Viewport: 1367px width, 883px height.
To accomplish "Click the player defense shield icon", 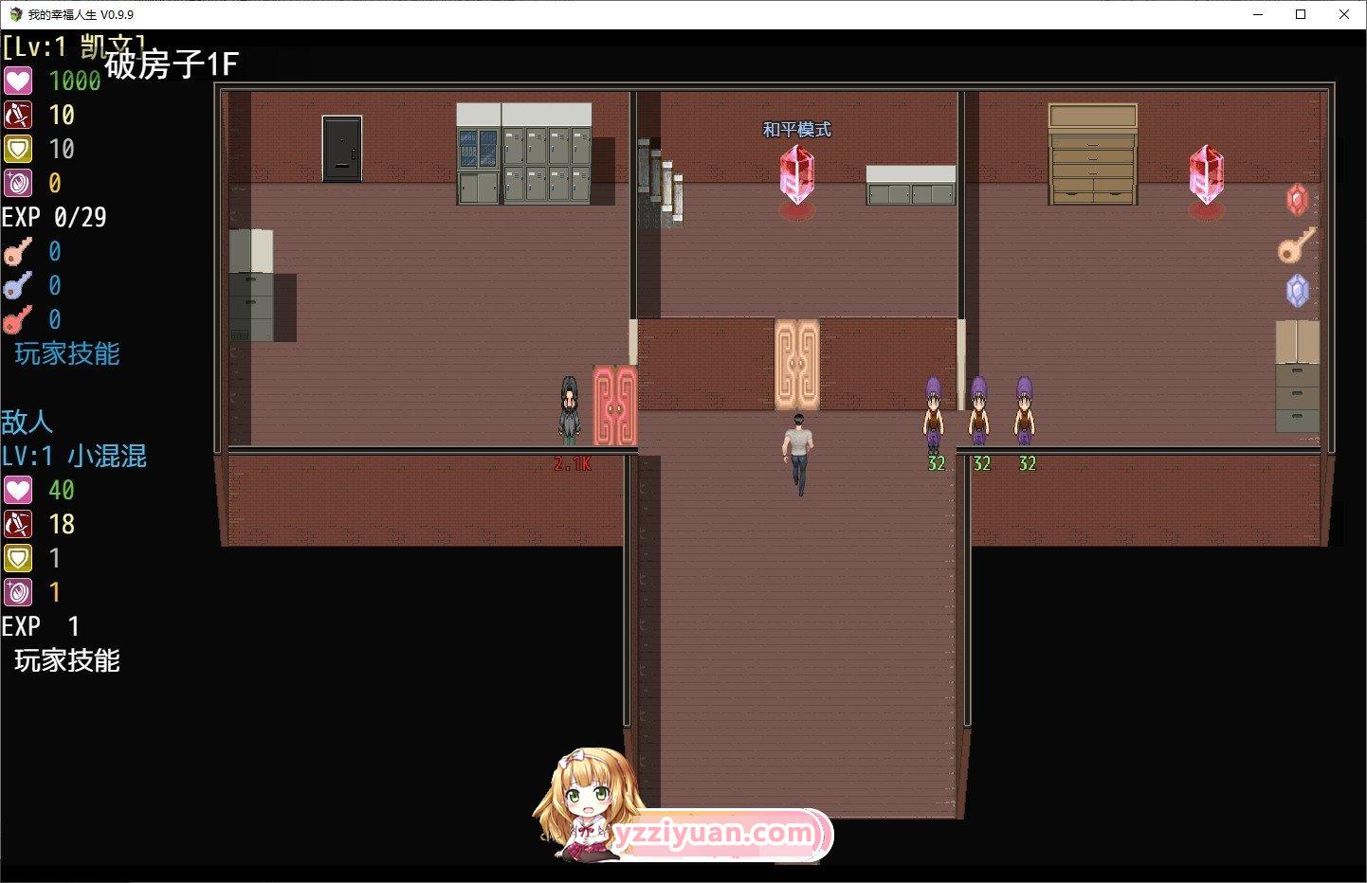I will (18, 149).
